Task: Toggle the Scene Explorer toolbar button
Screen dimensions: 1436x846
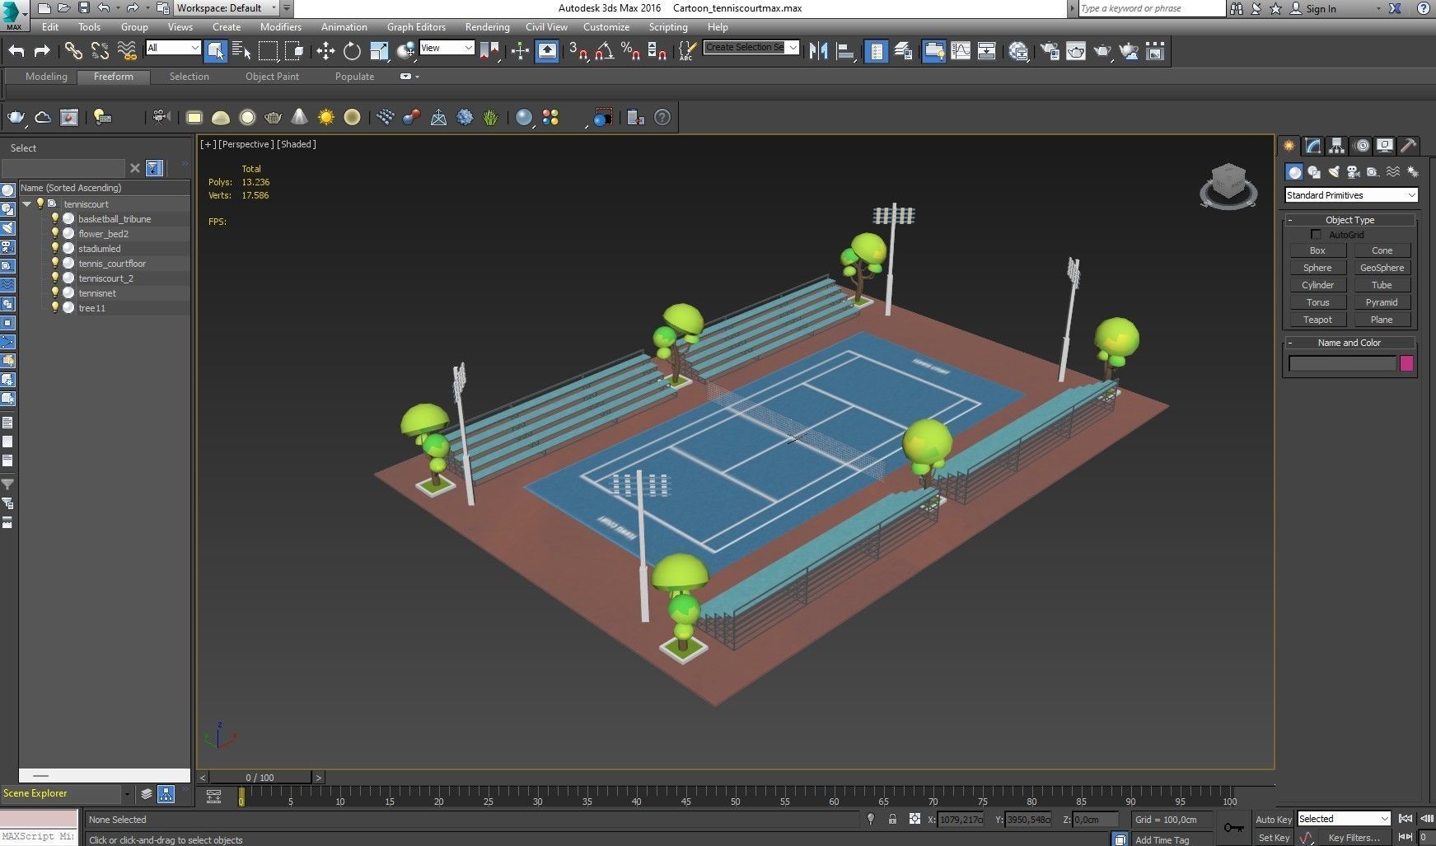Action: [877, 51]
